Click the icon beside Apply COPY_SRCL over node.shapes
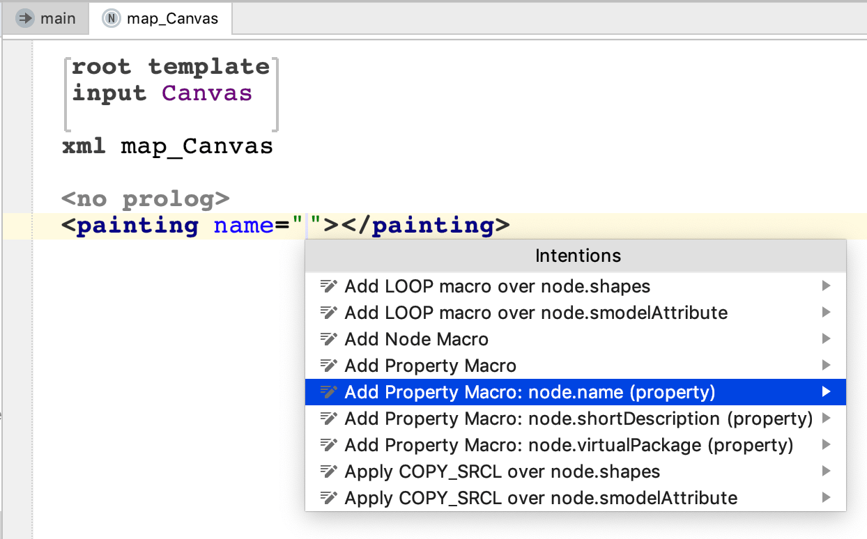 pos(328,471)
